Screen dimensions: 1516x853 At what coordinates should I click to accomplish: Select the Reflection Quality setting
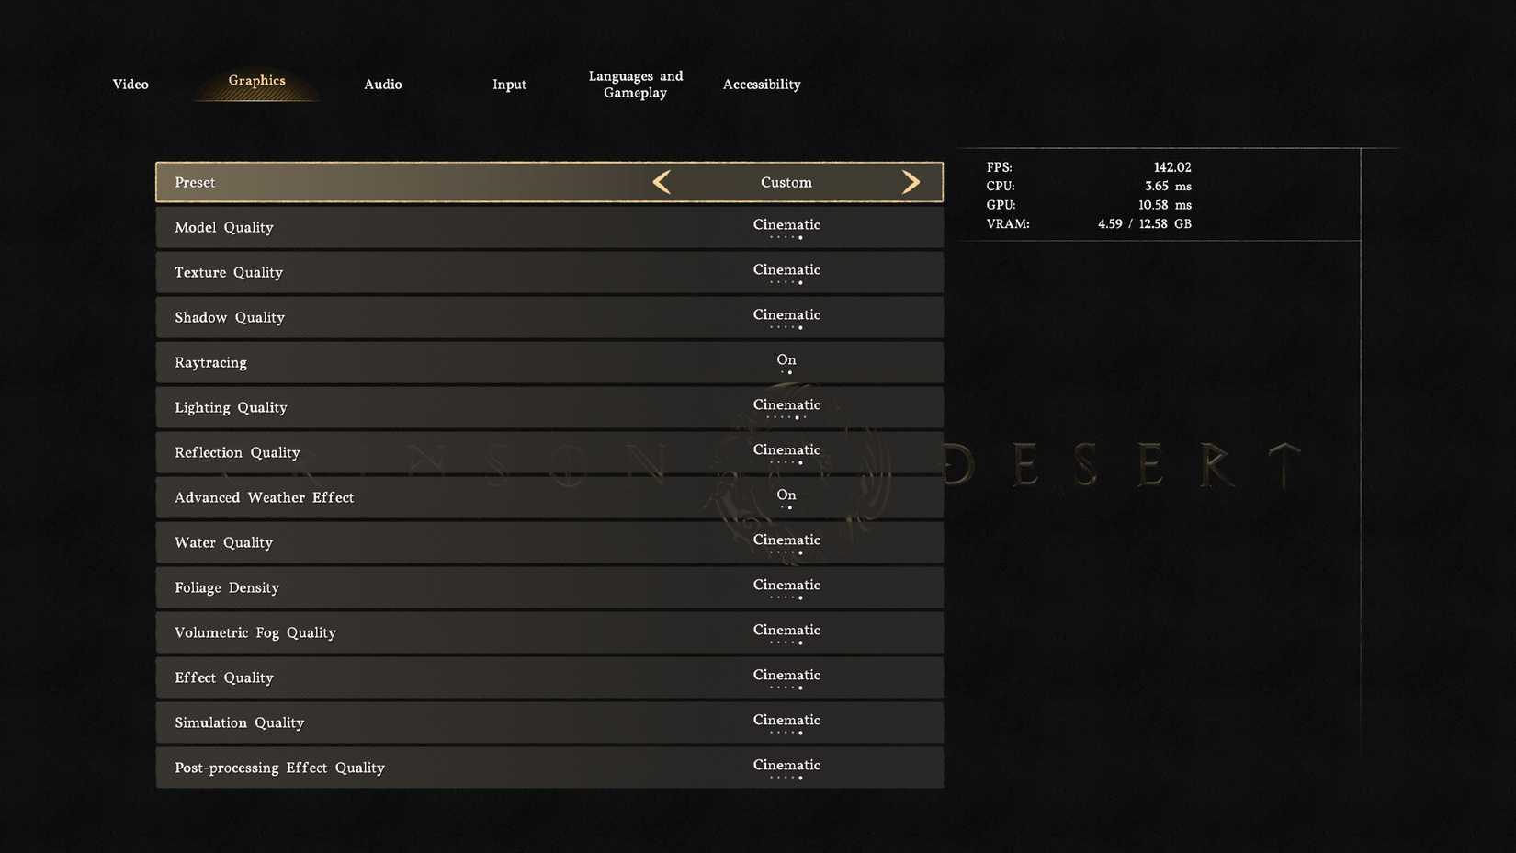[549, 452]
